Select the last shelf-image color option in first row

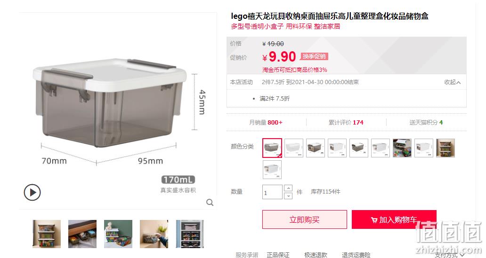[x=445, y=148]
